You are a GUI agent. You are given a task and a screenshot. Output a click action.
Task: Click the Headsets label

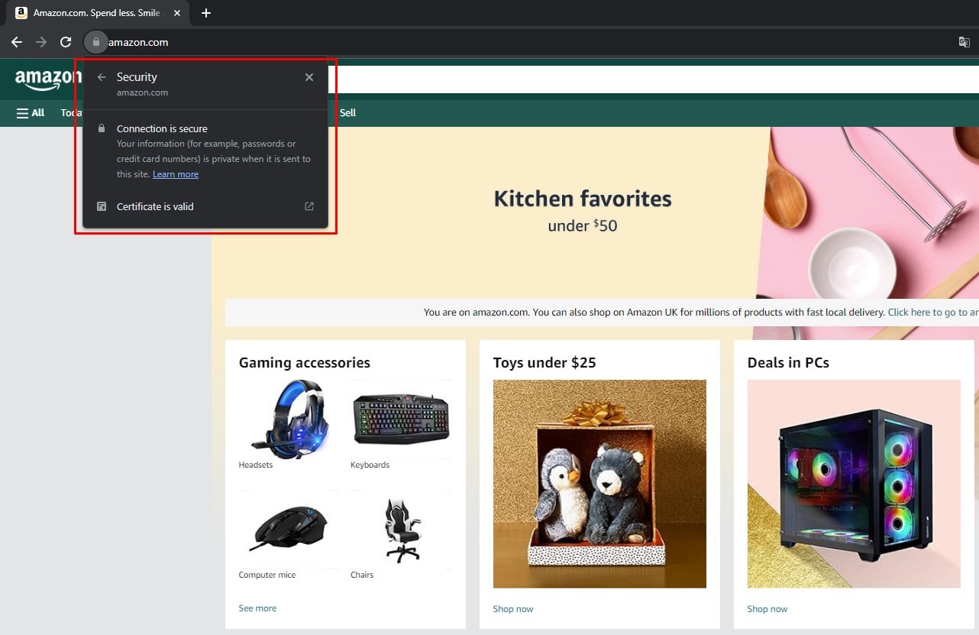click(x=256, y=465)
